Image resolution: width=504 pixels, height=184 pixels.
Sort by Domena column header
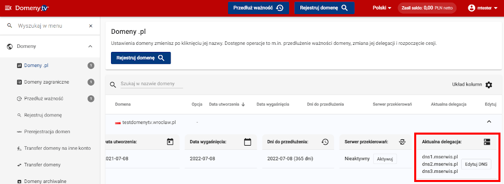(x=123, y=104)
